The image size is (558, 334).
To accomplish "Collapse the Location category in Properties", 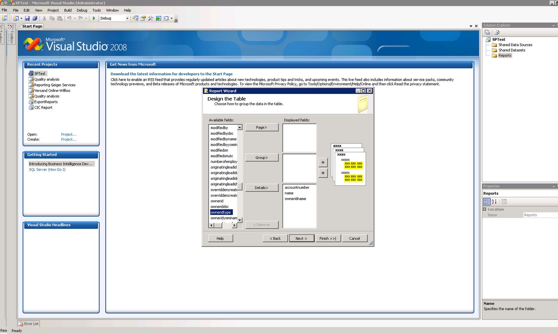I will pyautogui.click(x=484, y=209).
